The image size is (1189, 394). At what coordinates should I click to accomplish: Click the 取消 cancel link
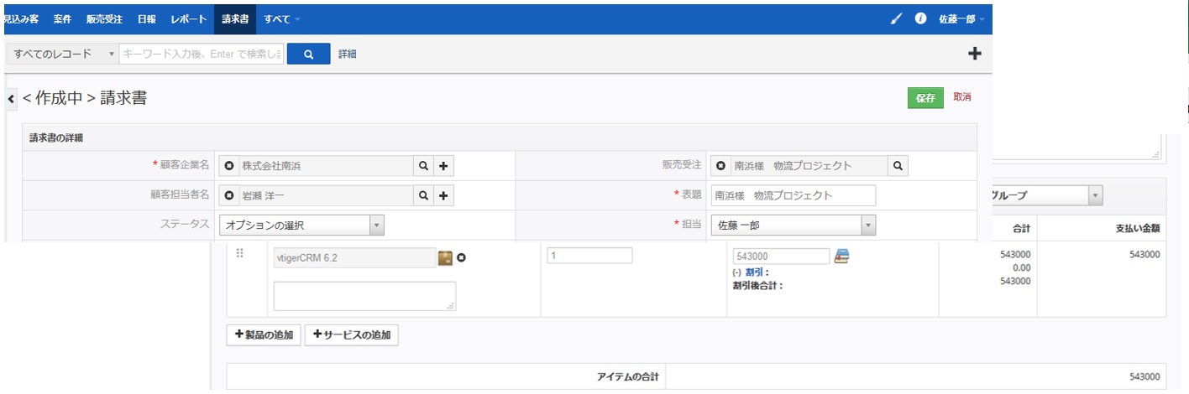[x=962, y=97]
